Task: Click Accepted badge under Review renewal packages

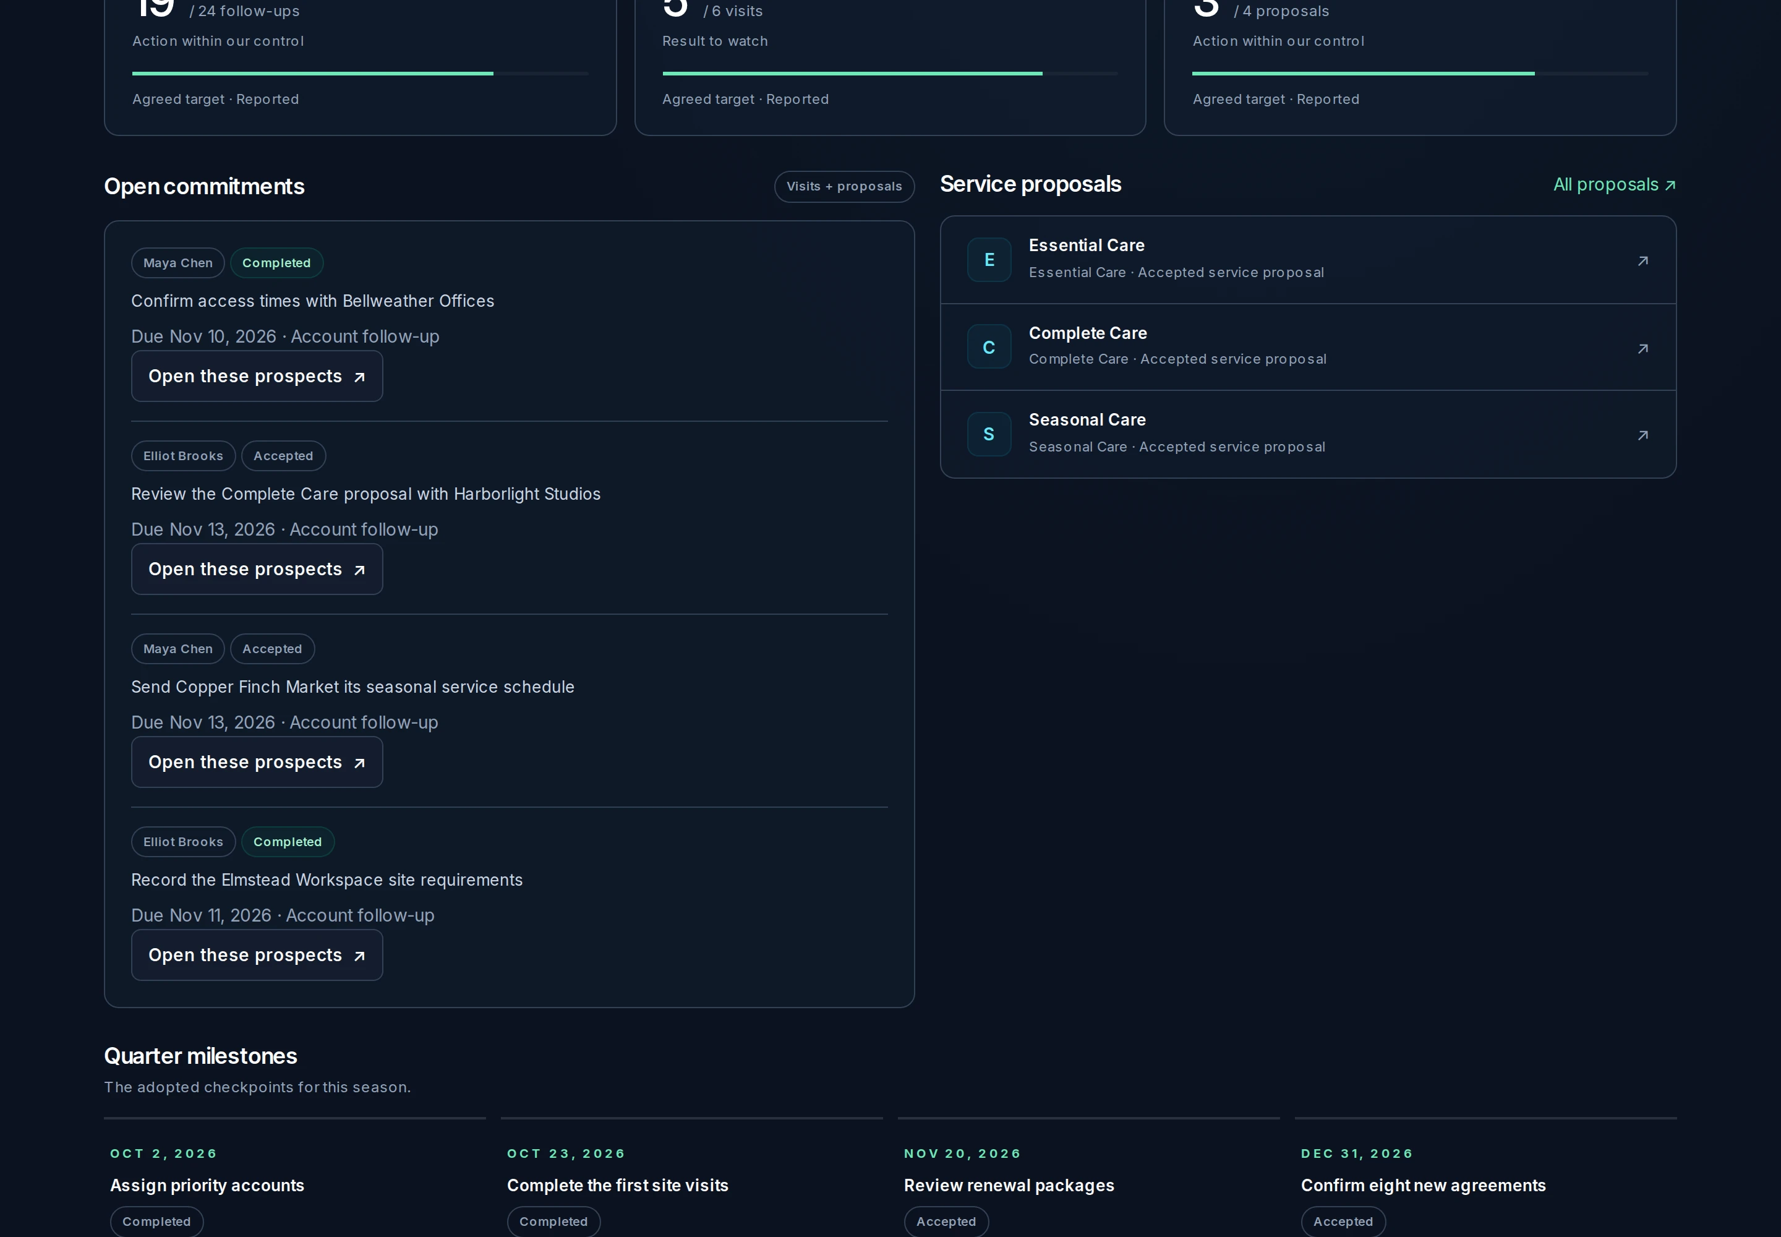Action: pos(946,1222)
